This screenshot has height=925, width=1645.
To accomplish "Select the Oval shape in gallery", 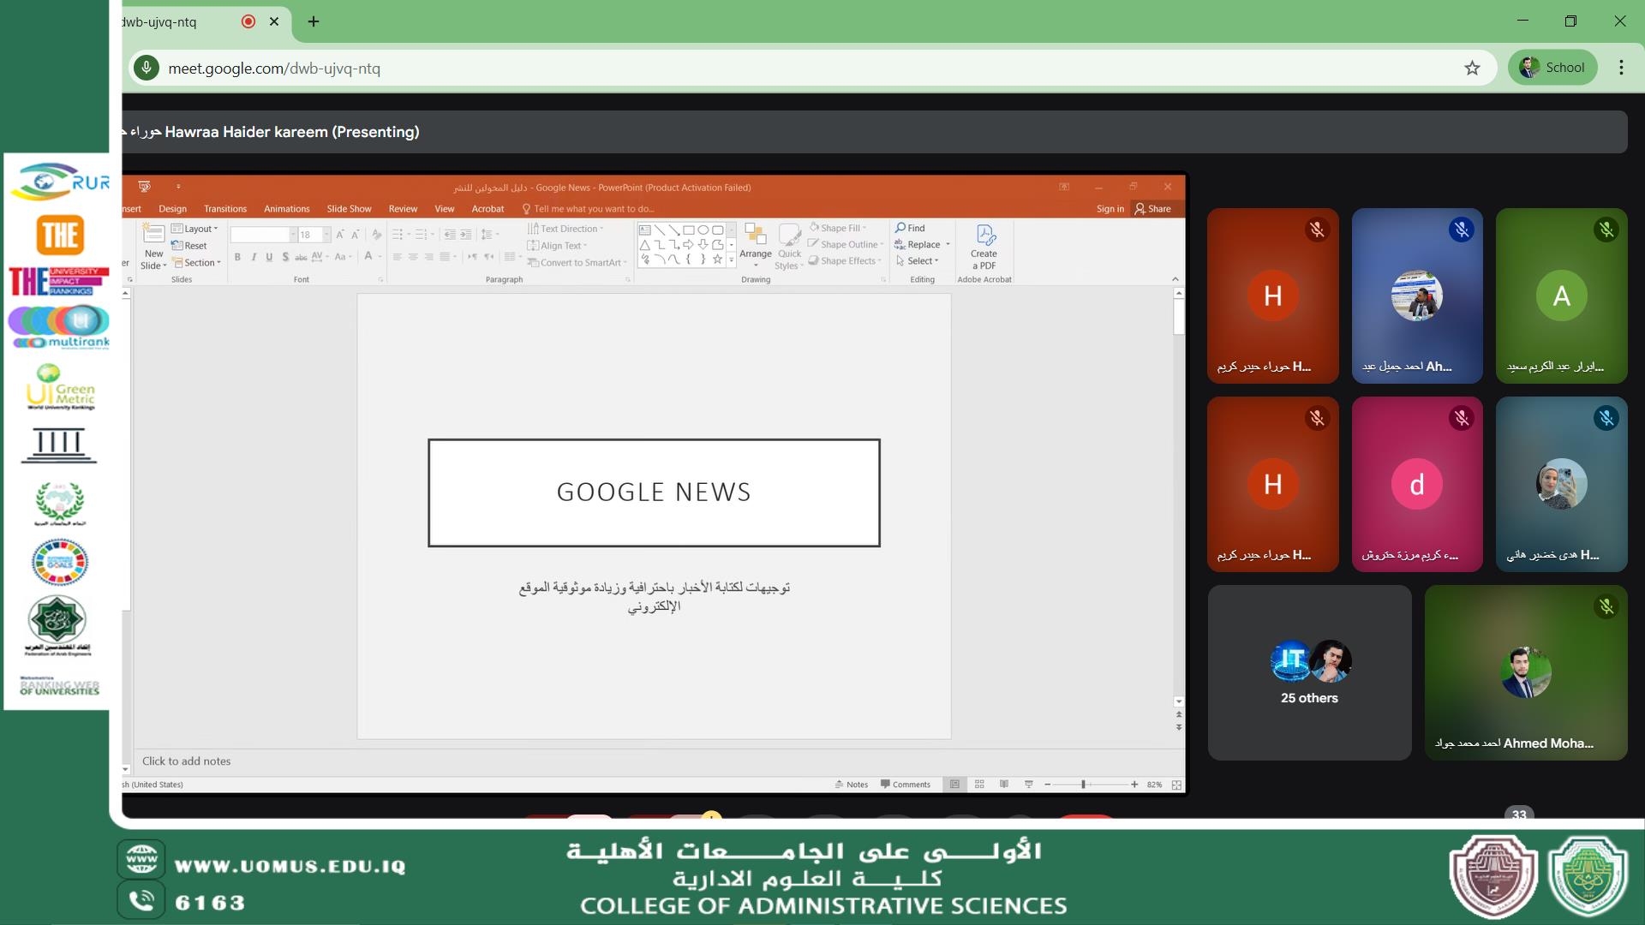I will (x=703, y=230).
